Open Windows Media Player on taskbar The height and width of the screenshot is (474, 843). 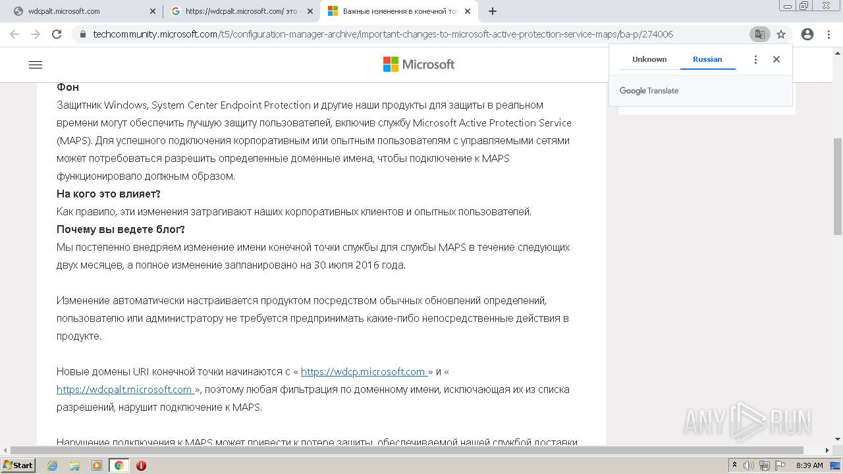click(97, 465)
